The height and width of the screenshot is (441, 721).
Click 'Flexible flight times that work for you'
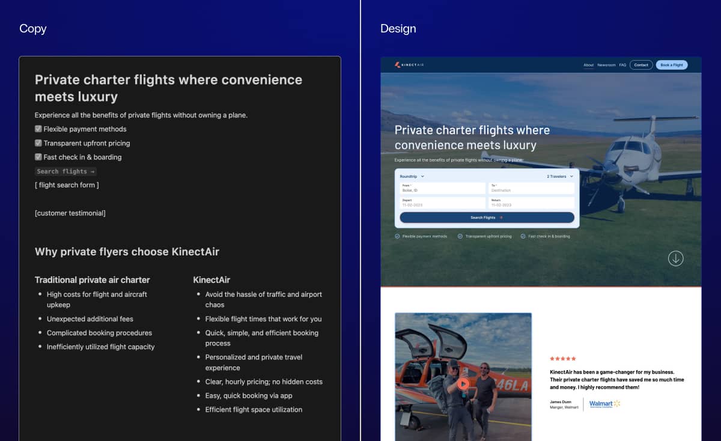pyautogui.click(x=264, y=319)
